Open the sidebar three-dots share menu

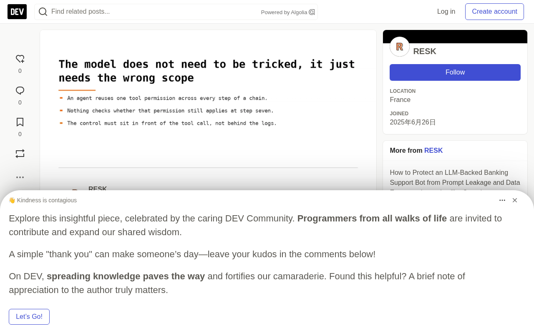[20, 177]
